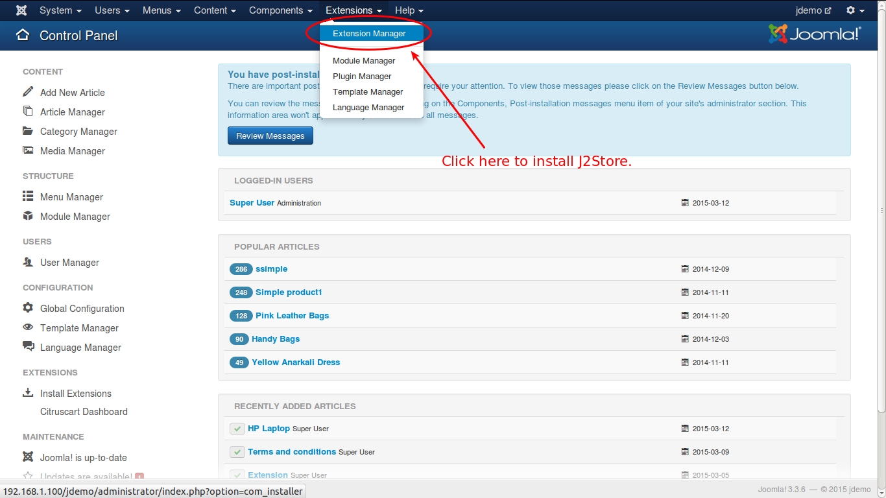The image size is (886, 498).
Task: Toggle published checkmark for HP Laptop article
Action: point(237,429)
